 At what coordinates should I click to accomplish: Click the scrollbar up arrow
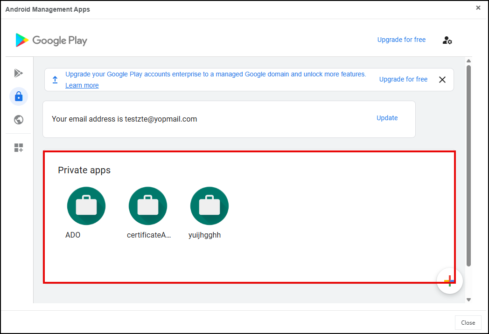469,61
